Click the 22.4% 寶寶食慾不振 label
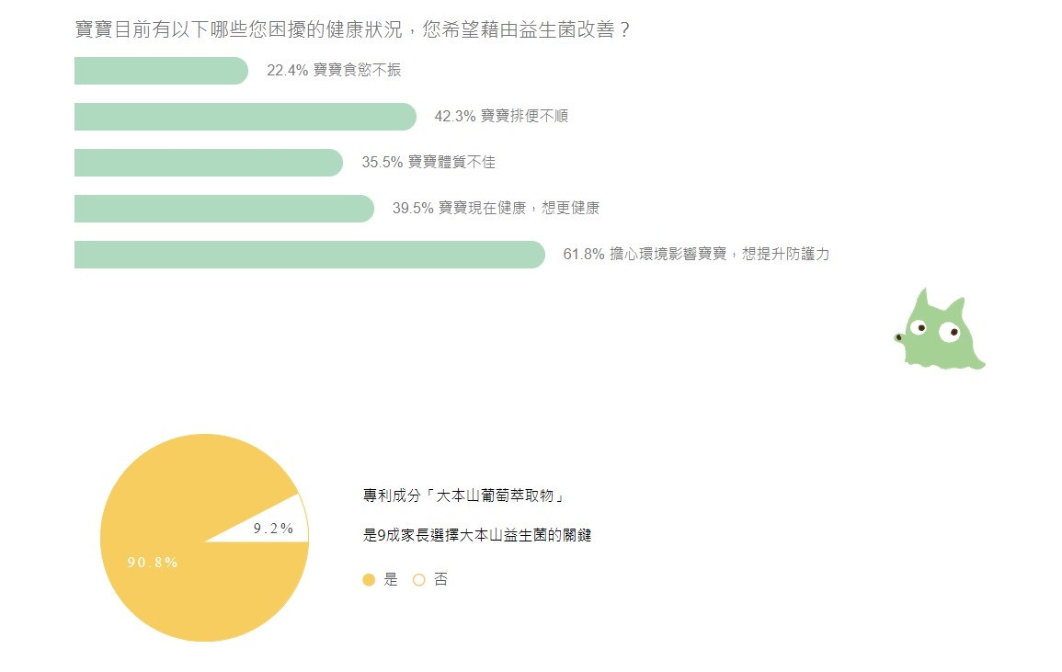The height and width of the screenshot is (672, 1062). coord(334,71)
